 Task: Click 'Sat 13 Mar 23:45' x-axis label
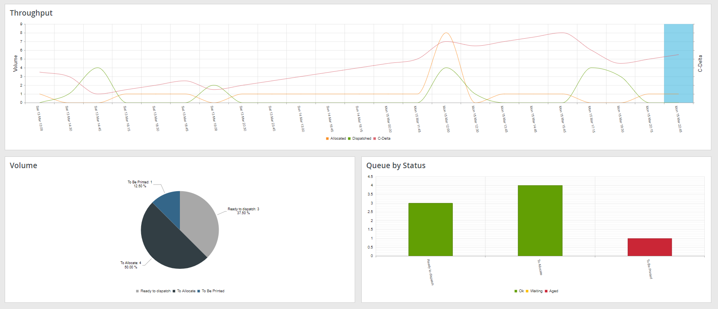[272, 118]
